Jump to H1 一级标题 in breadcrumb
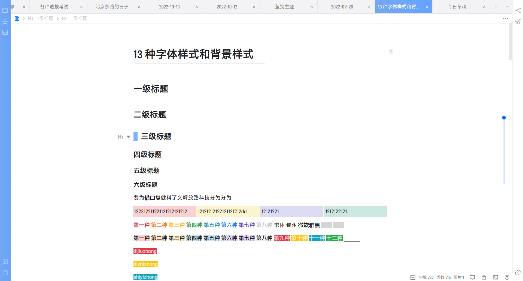The image size is (523, 281). [x=41, y=18]
